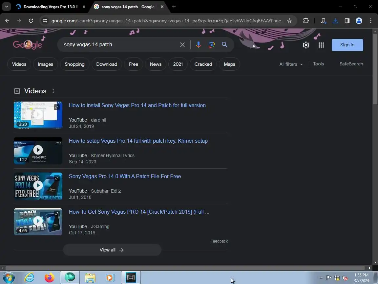View site information icon in address bar

(x=45, y=21)
